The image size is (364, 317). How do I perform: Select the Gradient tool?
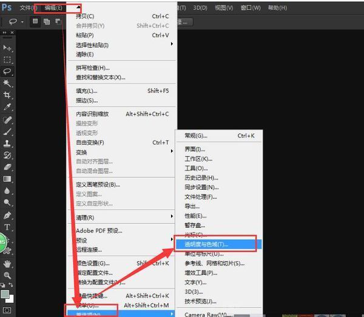7,179
